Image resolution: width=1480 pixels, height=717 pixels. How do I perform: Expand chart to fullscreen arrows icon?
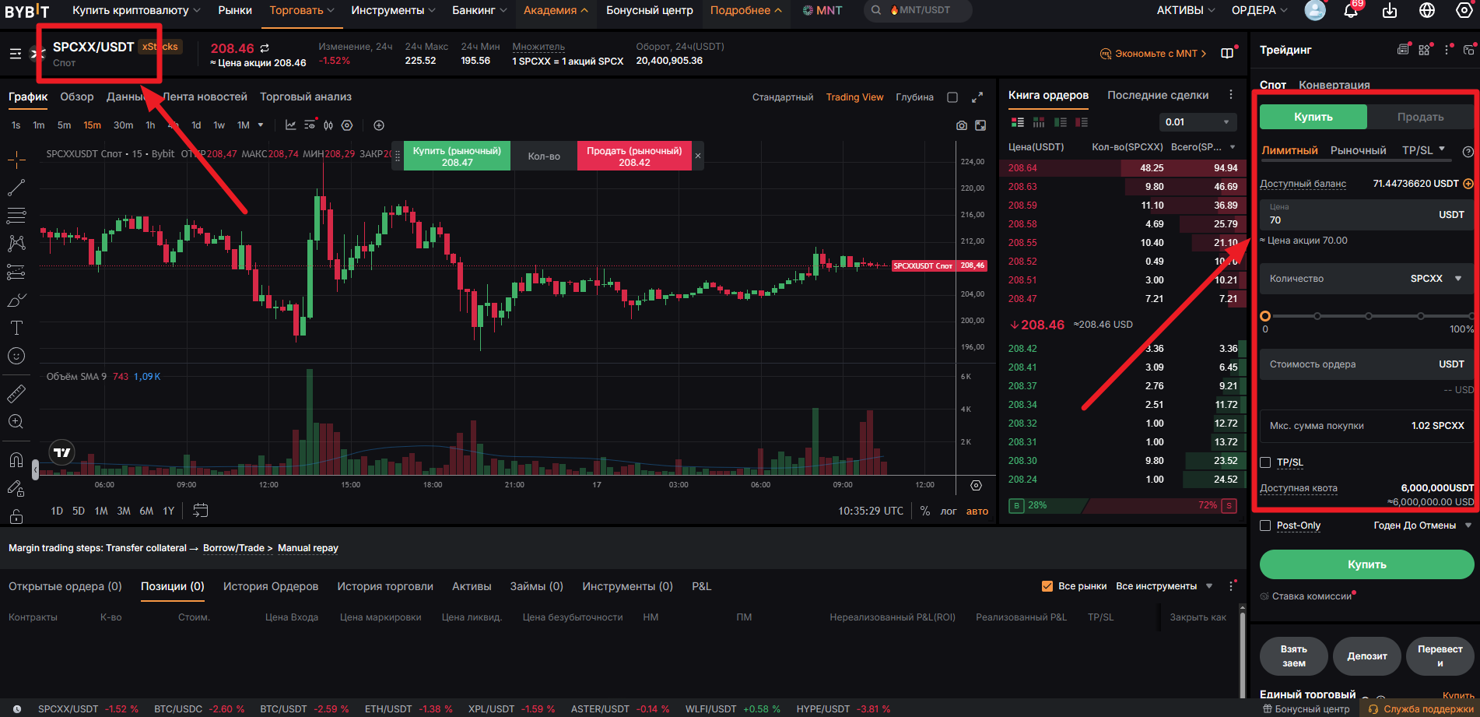pos(977,97)
